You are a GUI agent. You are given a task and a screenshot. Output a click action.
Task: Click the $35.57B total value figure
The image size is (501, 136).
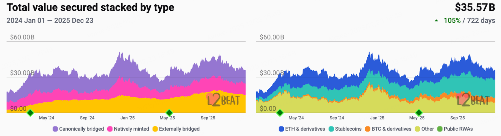[x=475, y=7]
